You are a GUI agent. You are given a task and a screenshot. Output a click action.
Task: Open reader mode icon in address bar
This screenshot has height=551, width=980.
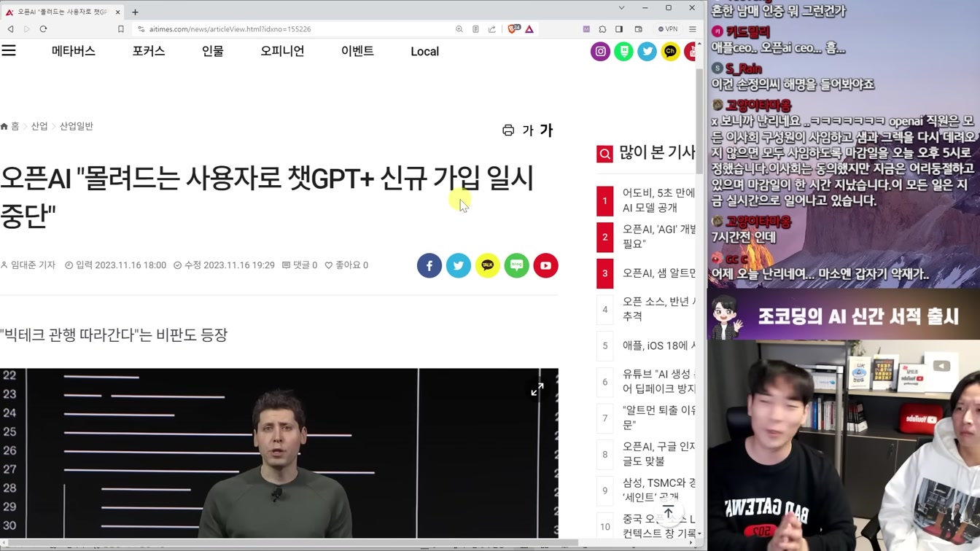point(475,29)
